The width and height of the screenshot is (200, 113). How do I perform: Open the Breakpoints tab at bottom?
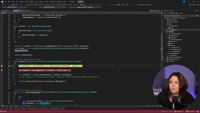pos(24,108)
